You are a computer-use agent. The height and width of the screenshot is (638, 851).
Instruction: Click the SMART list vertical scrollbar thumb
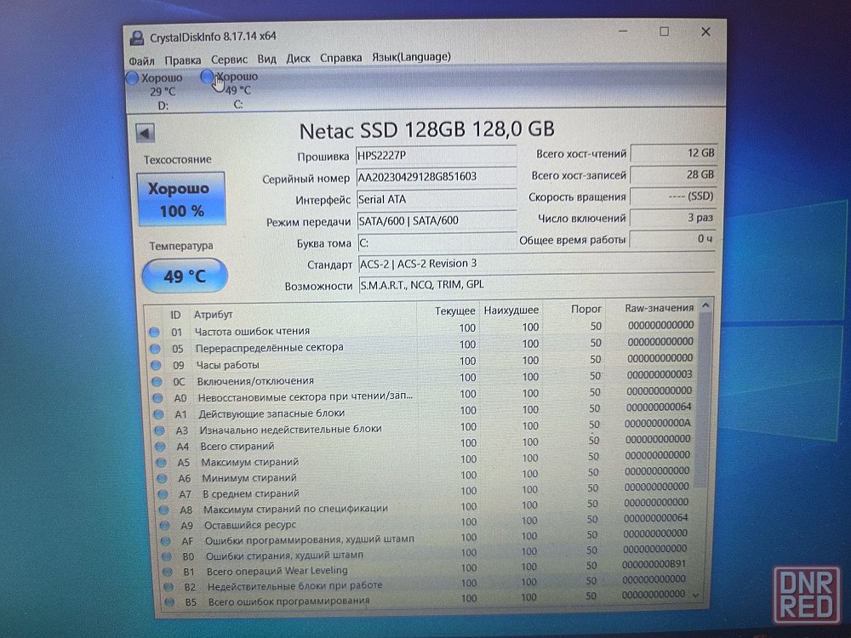[x=703, y=400]
